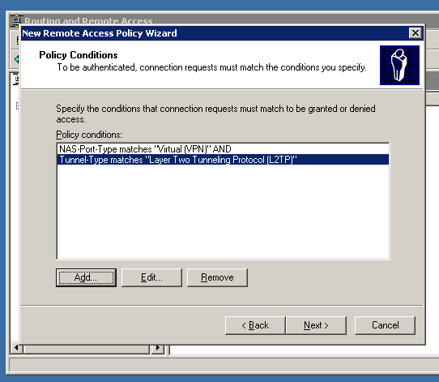The height and width of the screenshot is (382, 439).
Task: Click the Routing and Remote Access title bar icon
Action: [x=16, y=20]
